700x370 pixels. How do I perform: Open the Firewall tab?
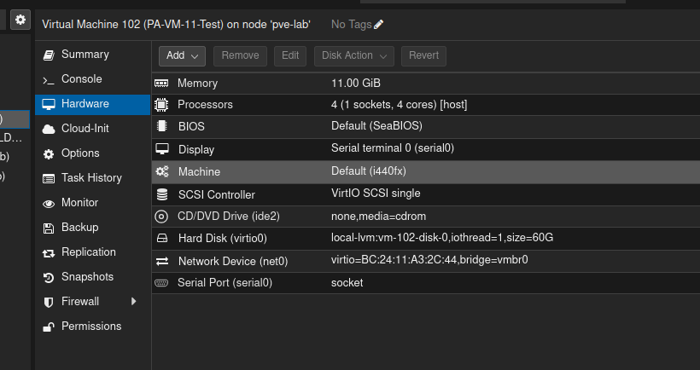point(92,302)
